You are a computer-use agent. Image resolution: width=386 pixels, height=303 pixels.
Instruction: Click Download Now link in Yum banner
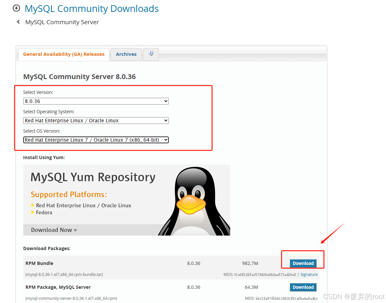tap(54, 230)
